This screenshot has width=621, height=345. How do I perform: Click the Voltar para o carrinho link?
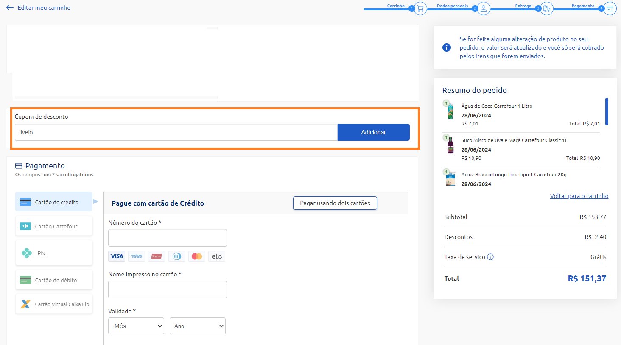coord(579,196)
